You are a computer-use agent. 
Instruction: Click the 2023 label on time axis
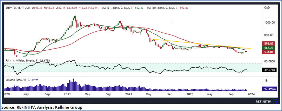pyautogui.click(x=190, y=94)
